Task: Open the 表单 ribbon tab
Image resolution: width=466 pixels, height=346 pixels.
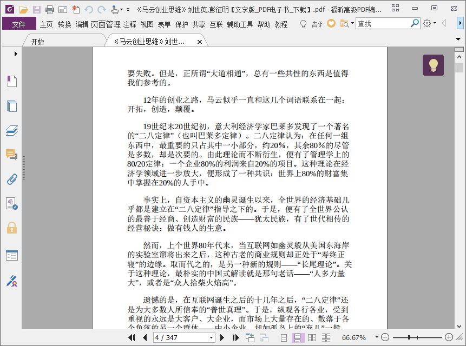Action: coord(164,24)
